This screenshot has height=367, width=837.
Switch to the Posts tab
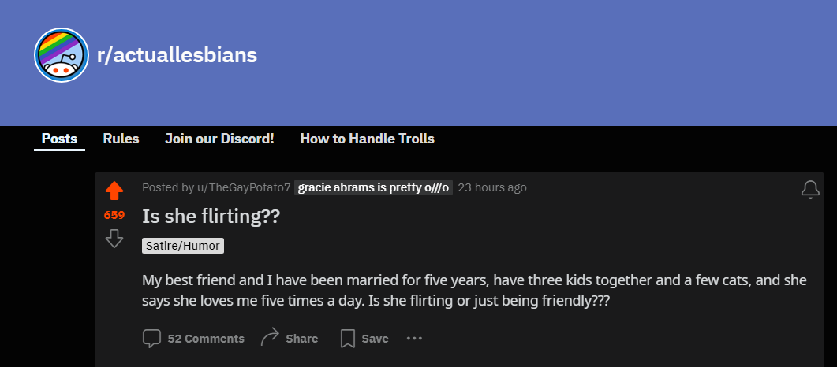[x=59, y=139]
